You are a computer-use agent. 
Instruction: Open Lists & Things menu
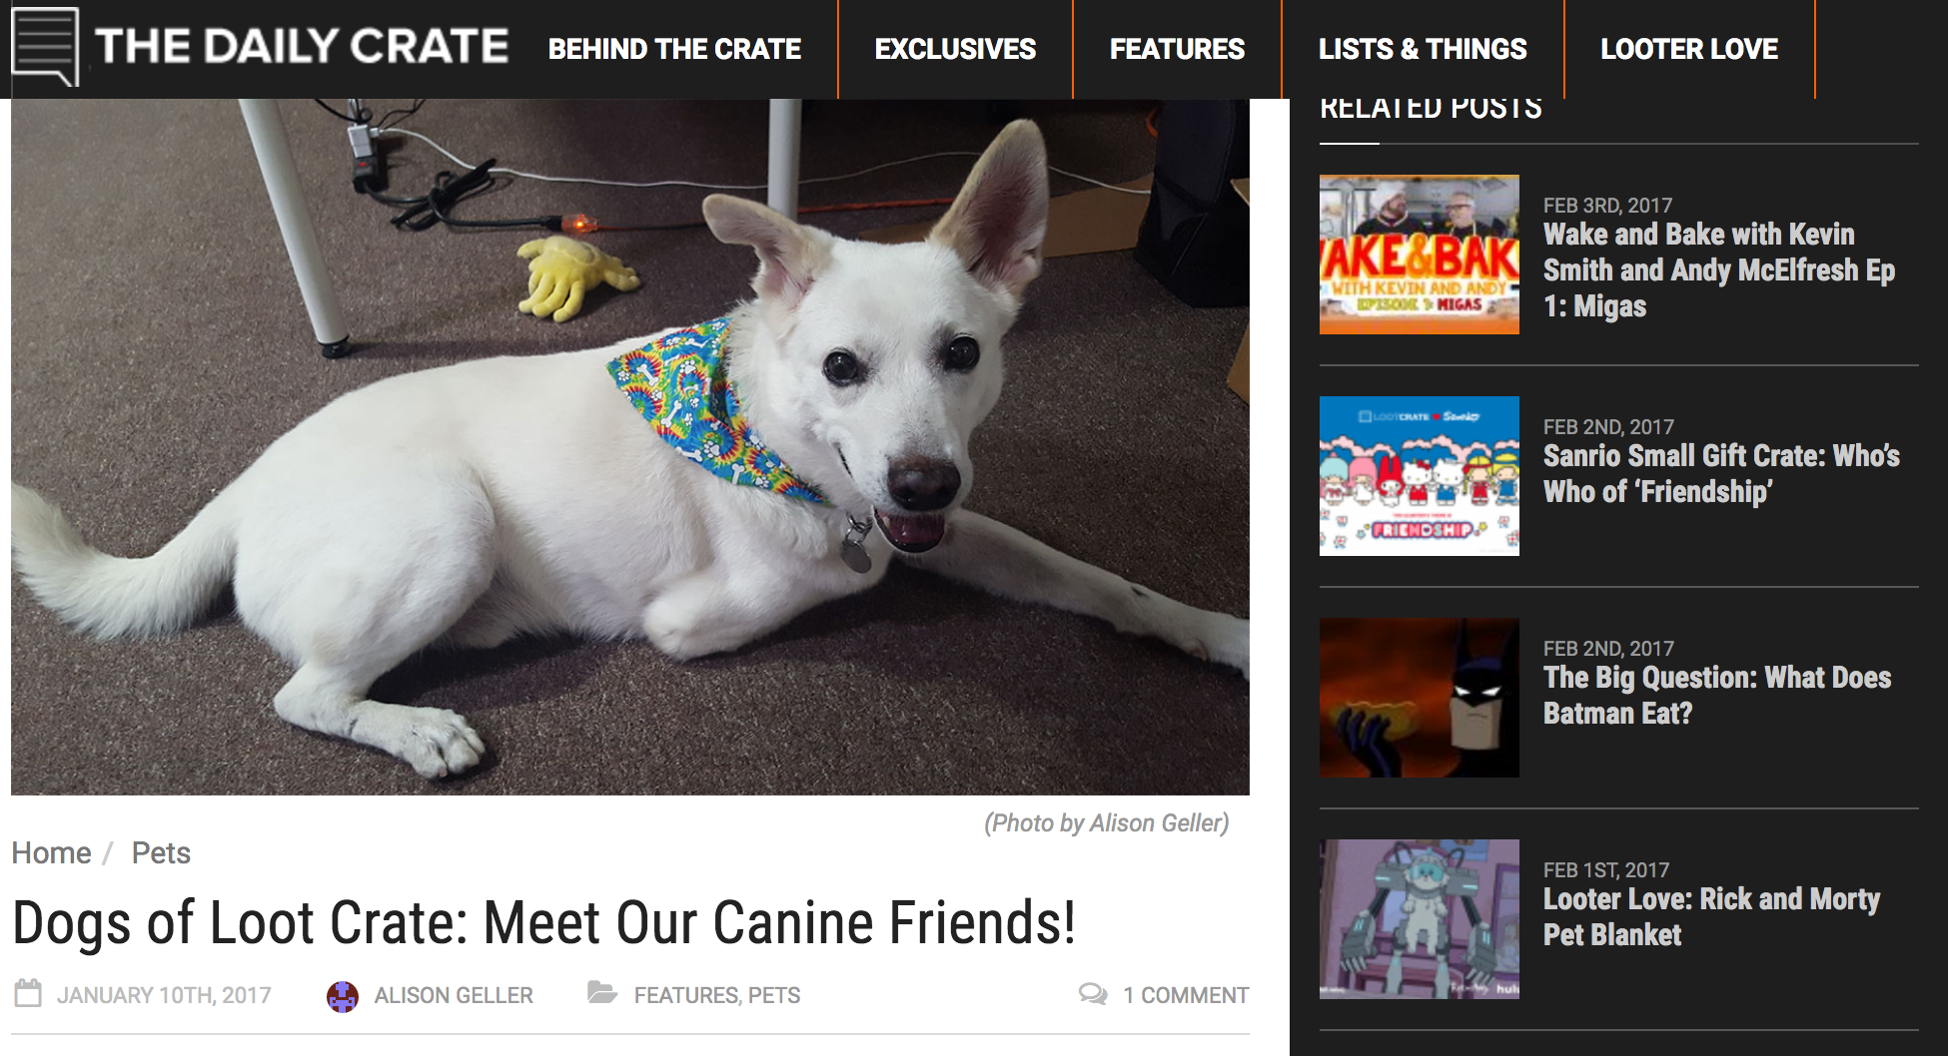coord(1423,49)
